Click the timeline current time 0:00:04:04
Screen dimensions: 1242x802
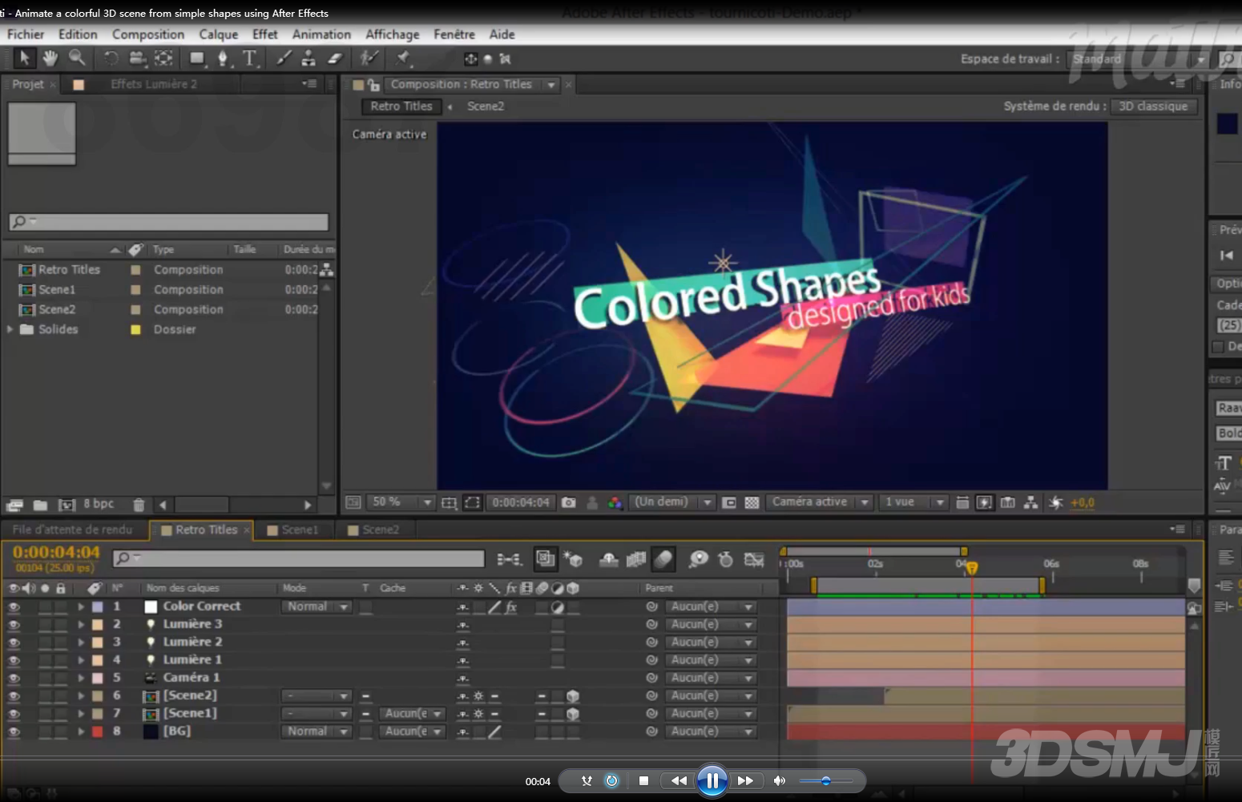coord(56,552)
